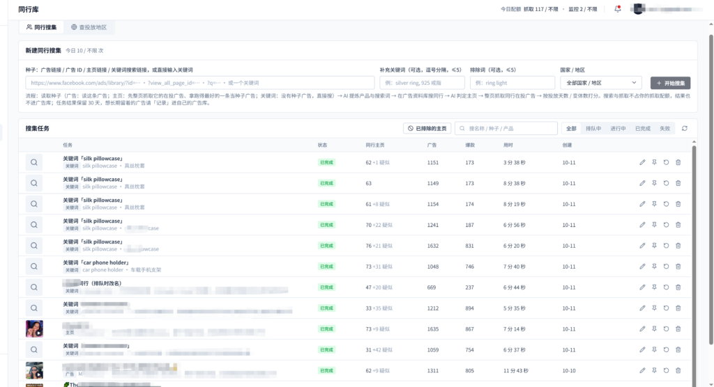Edit the task with 1212 ads

click(x=642, y=308)
